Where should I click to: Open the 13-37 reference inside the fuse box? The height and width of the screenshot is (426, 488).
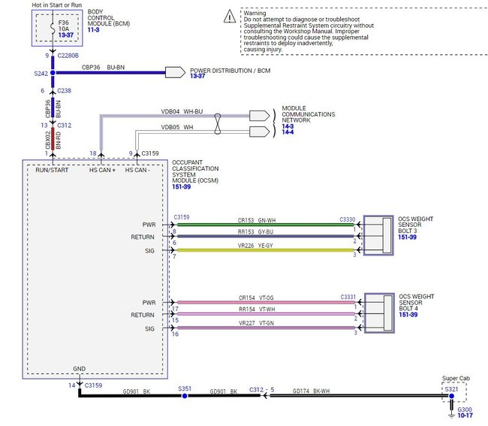point(66,35)
